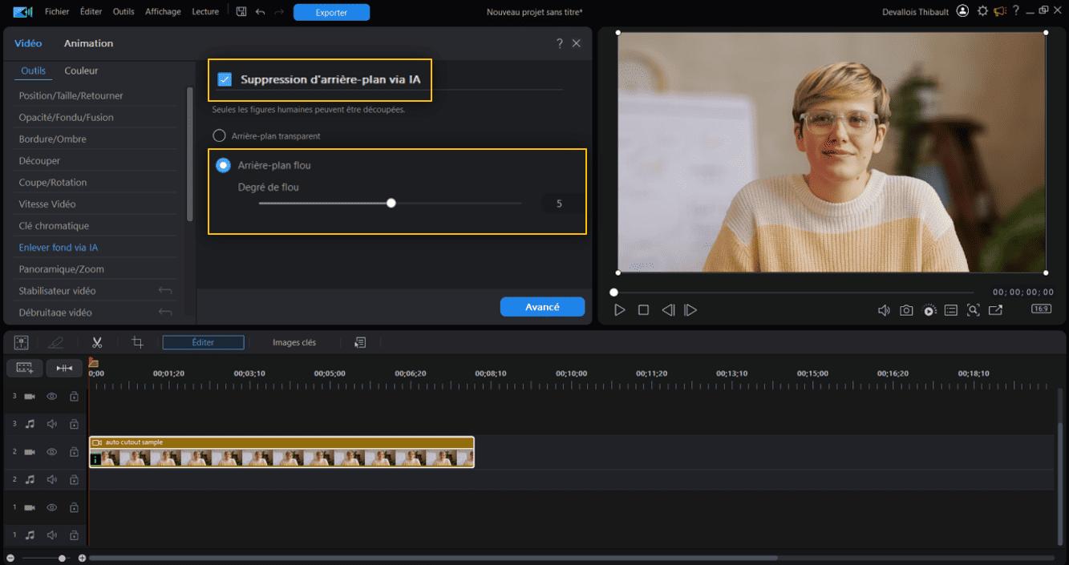Adjust the Degré de flou slider handle
Viewport: 1069px width, 565px height.
391,203
